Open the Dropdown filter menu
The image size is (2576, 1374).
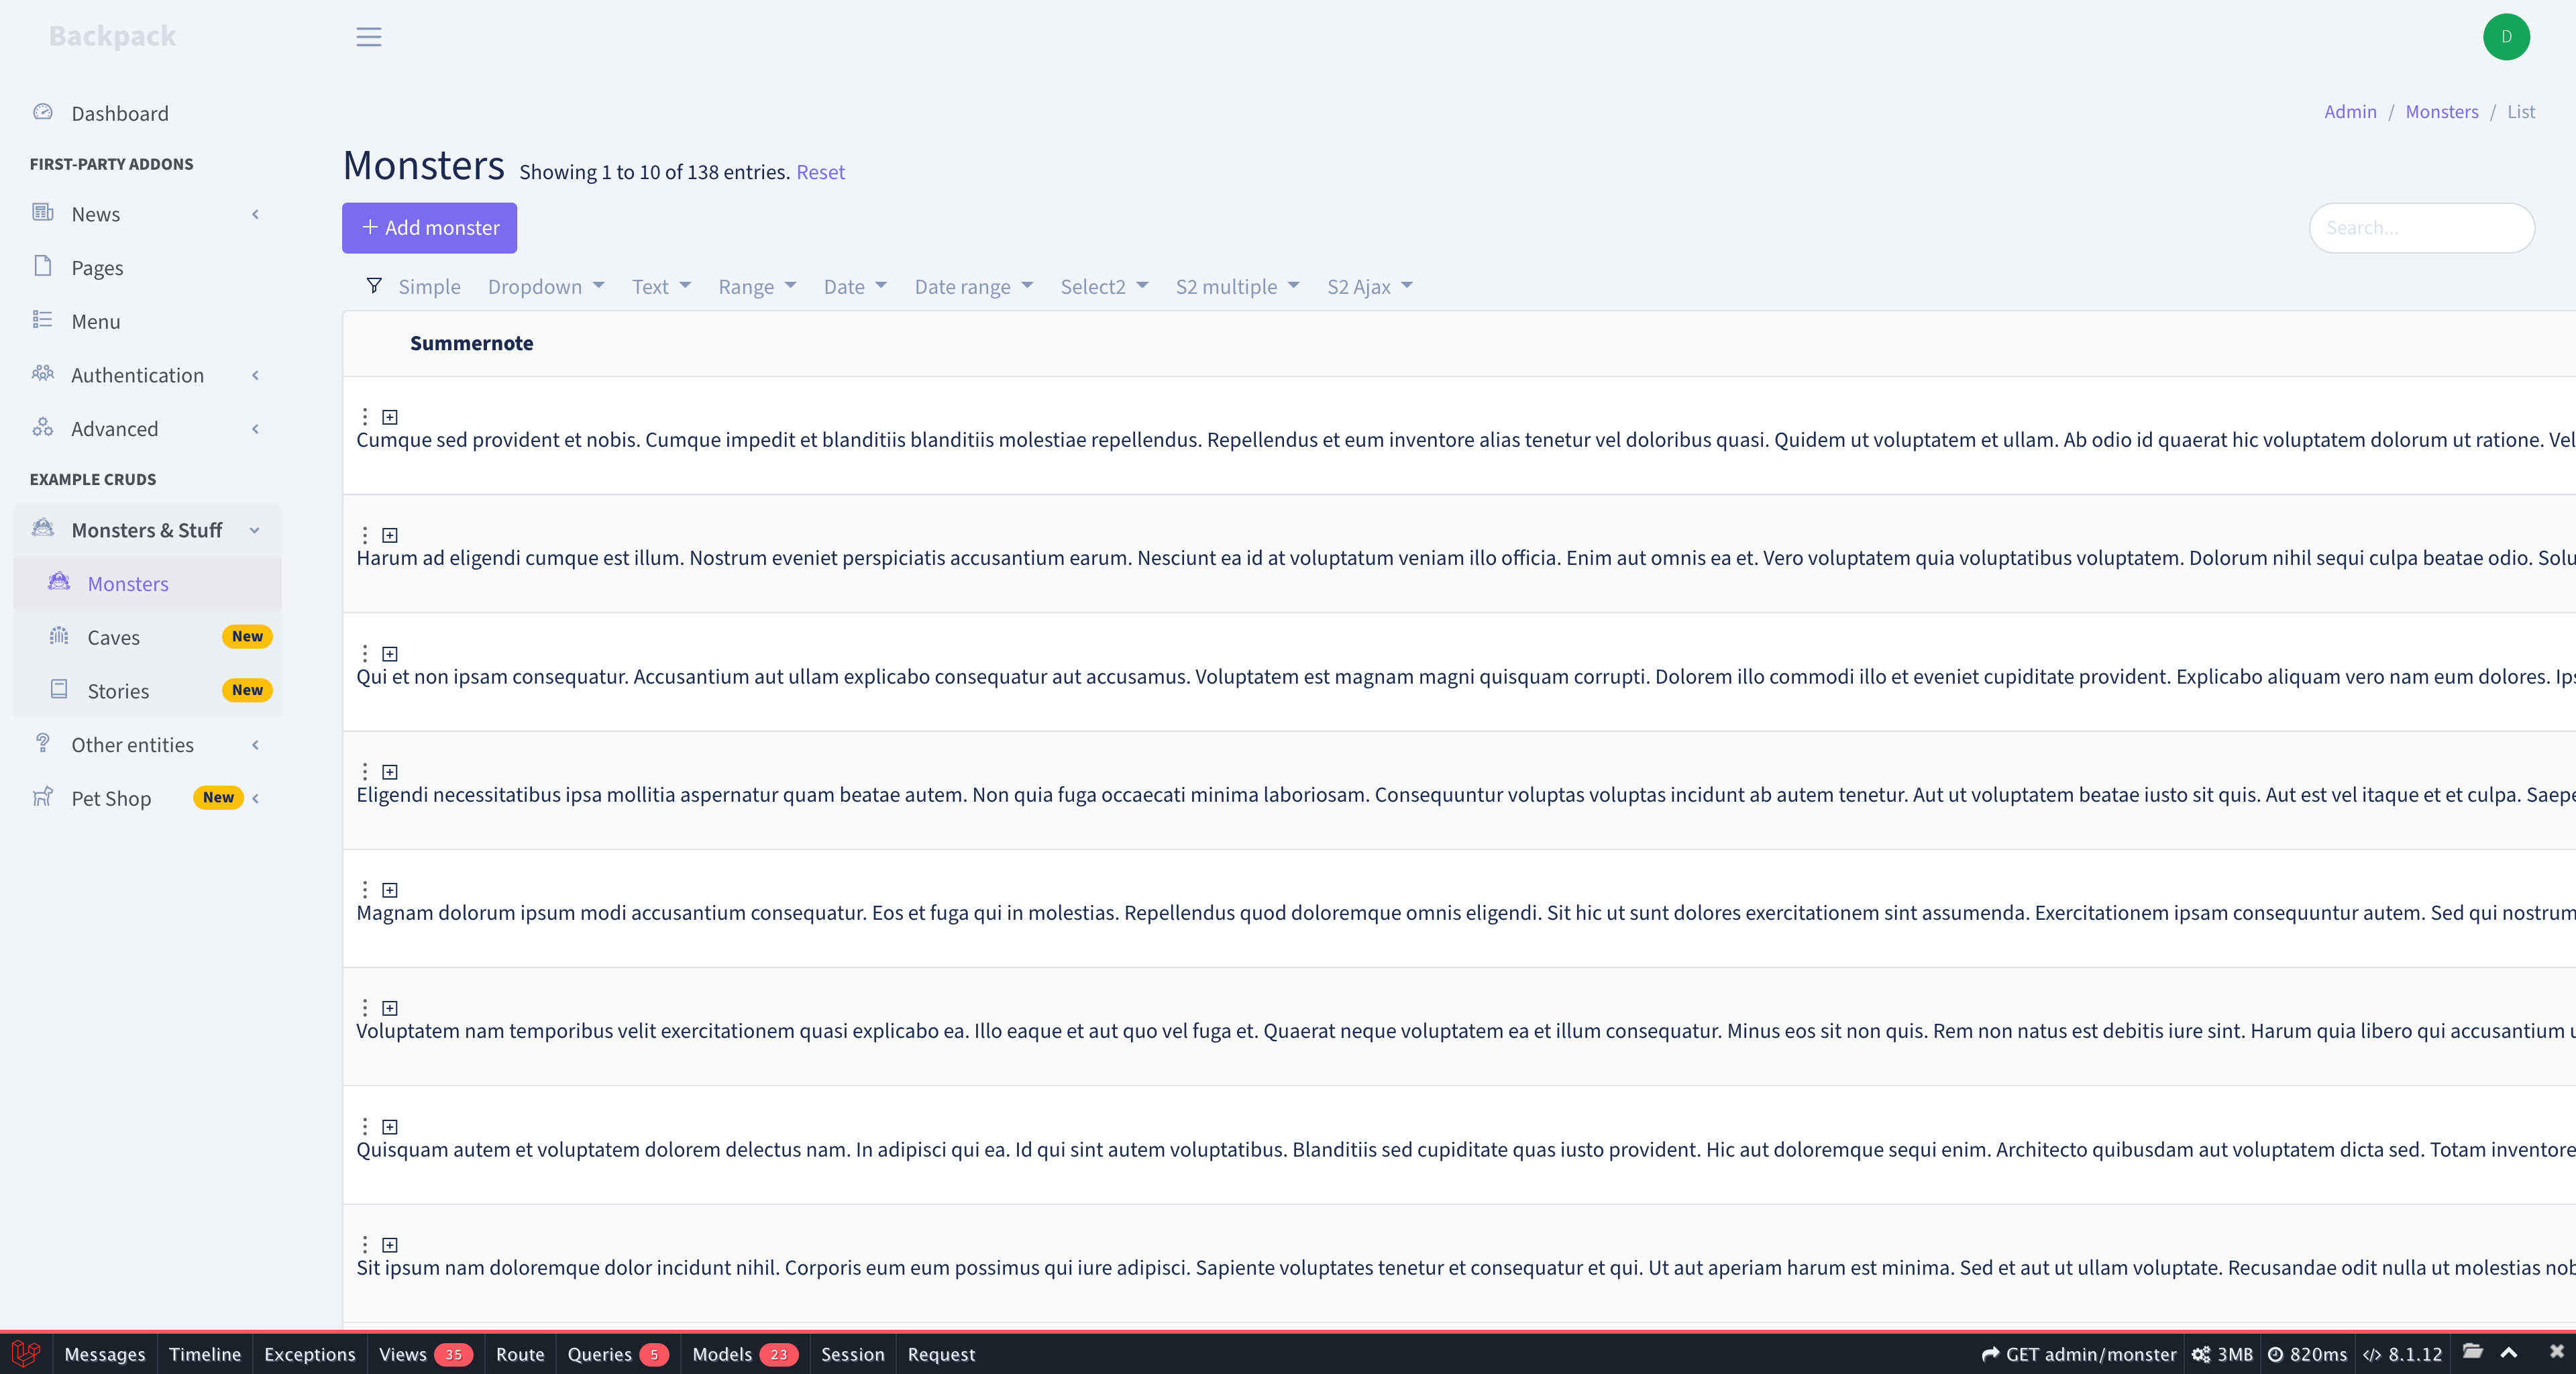click(x=545, y=287)
